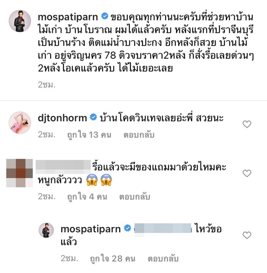Click the verified badge in the top caption
The image size is (267, 273).
(x=105, y=16)
